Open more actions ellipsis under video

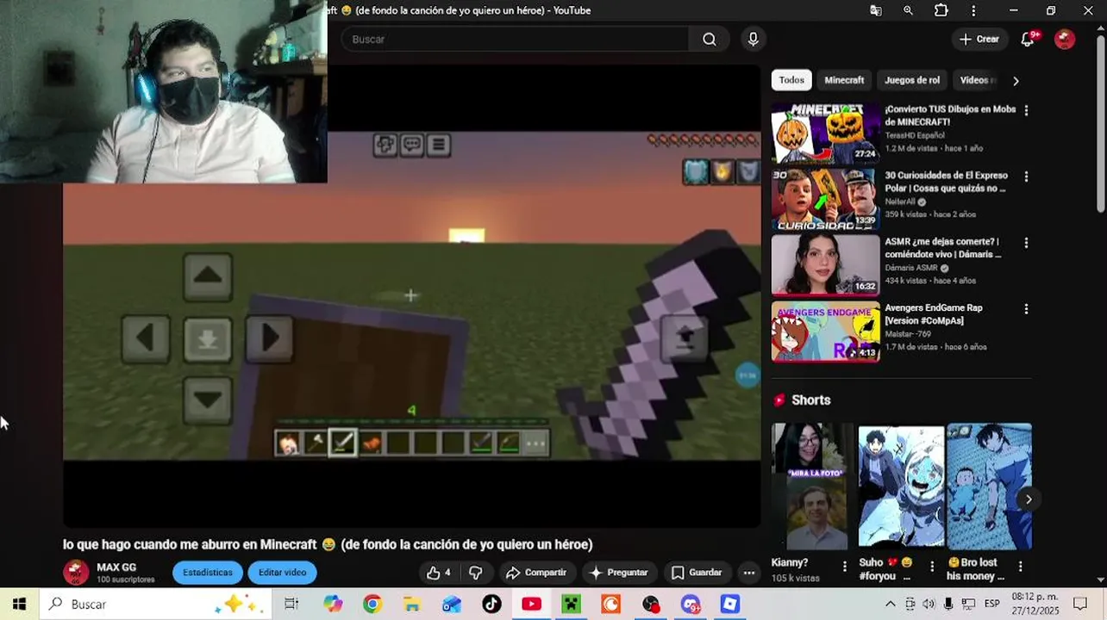tap(749, 573)
